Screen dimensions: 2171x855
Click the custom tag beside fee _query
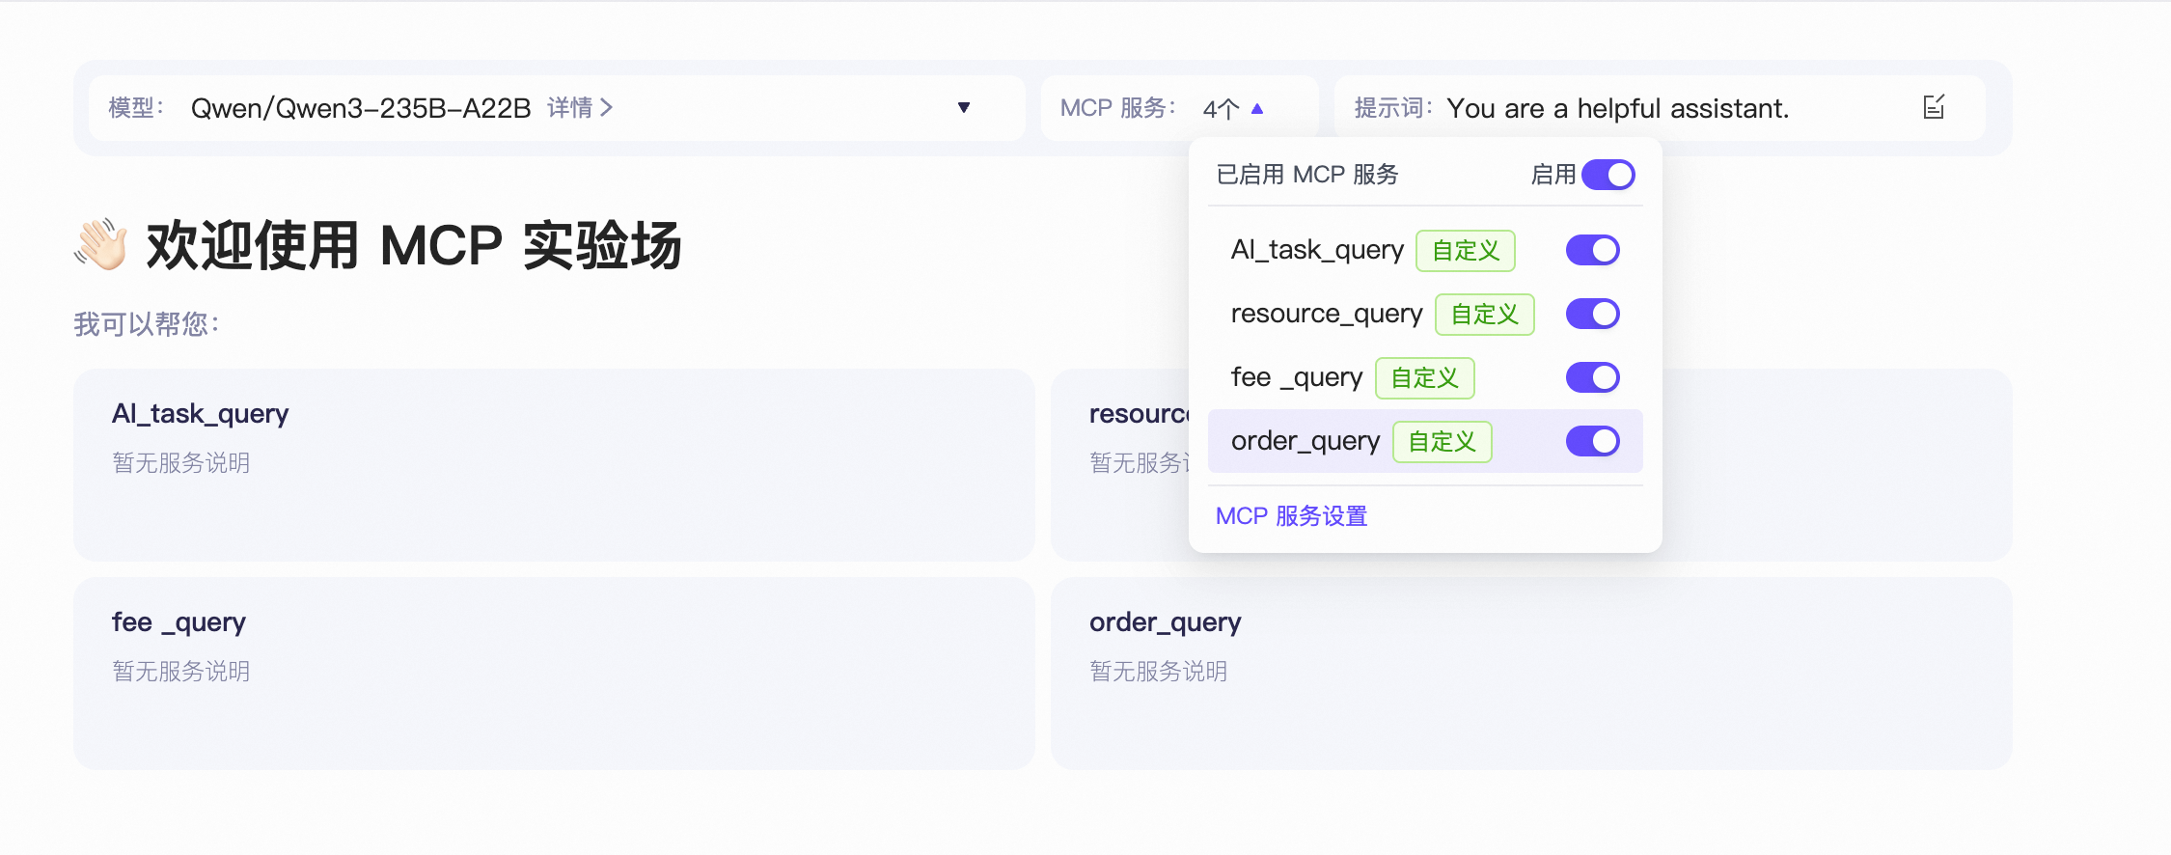(1424, 378)
